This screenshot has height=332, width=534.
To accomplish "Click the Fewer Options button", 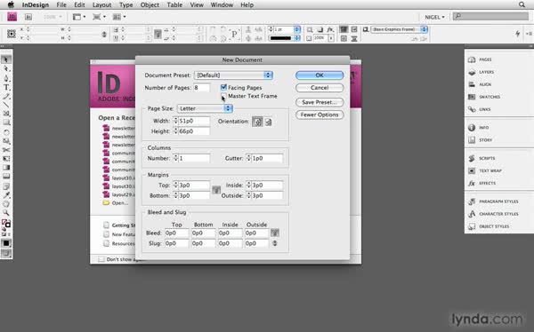I will pos(320,115).
